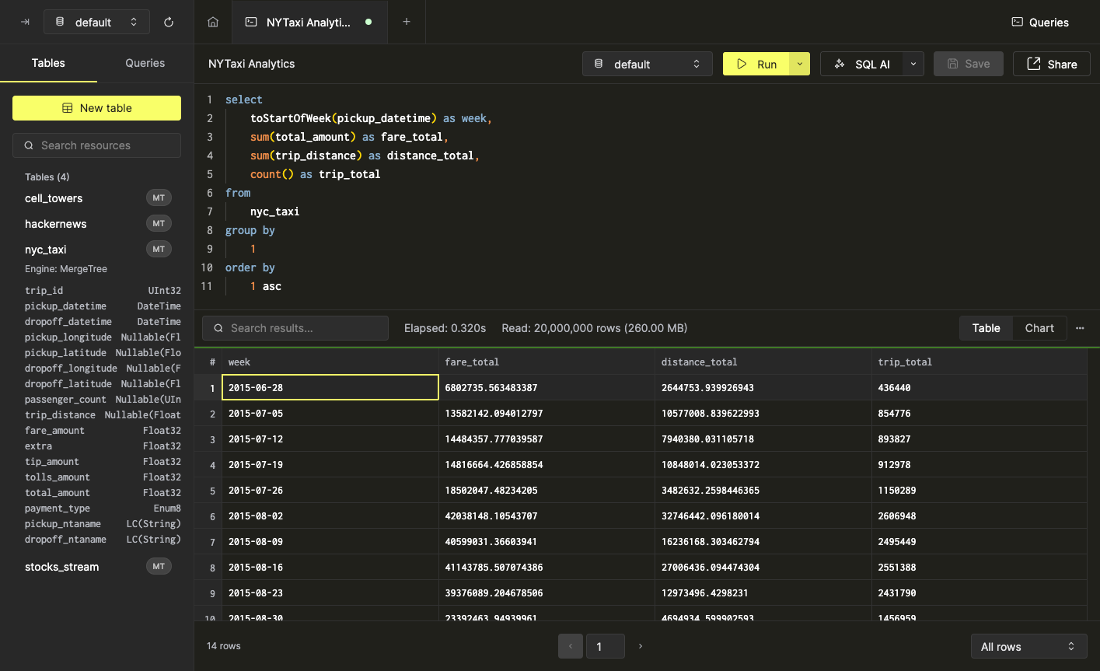Click the refresh connection icon beside default
The height and width of the screenshot is (671, 1100).
coord(169,22)
